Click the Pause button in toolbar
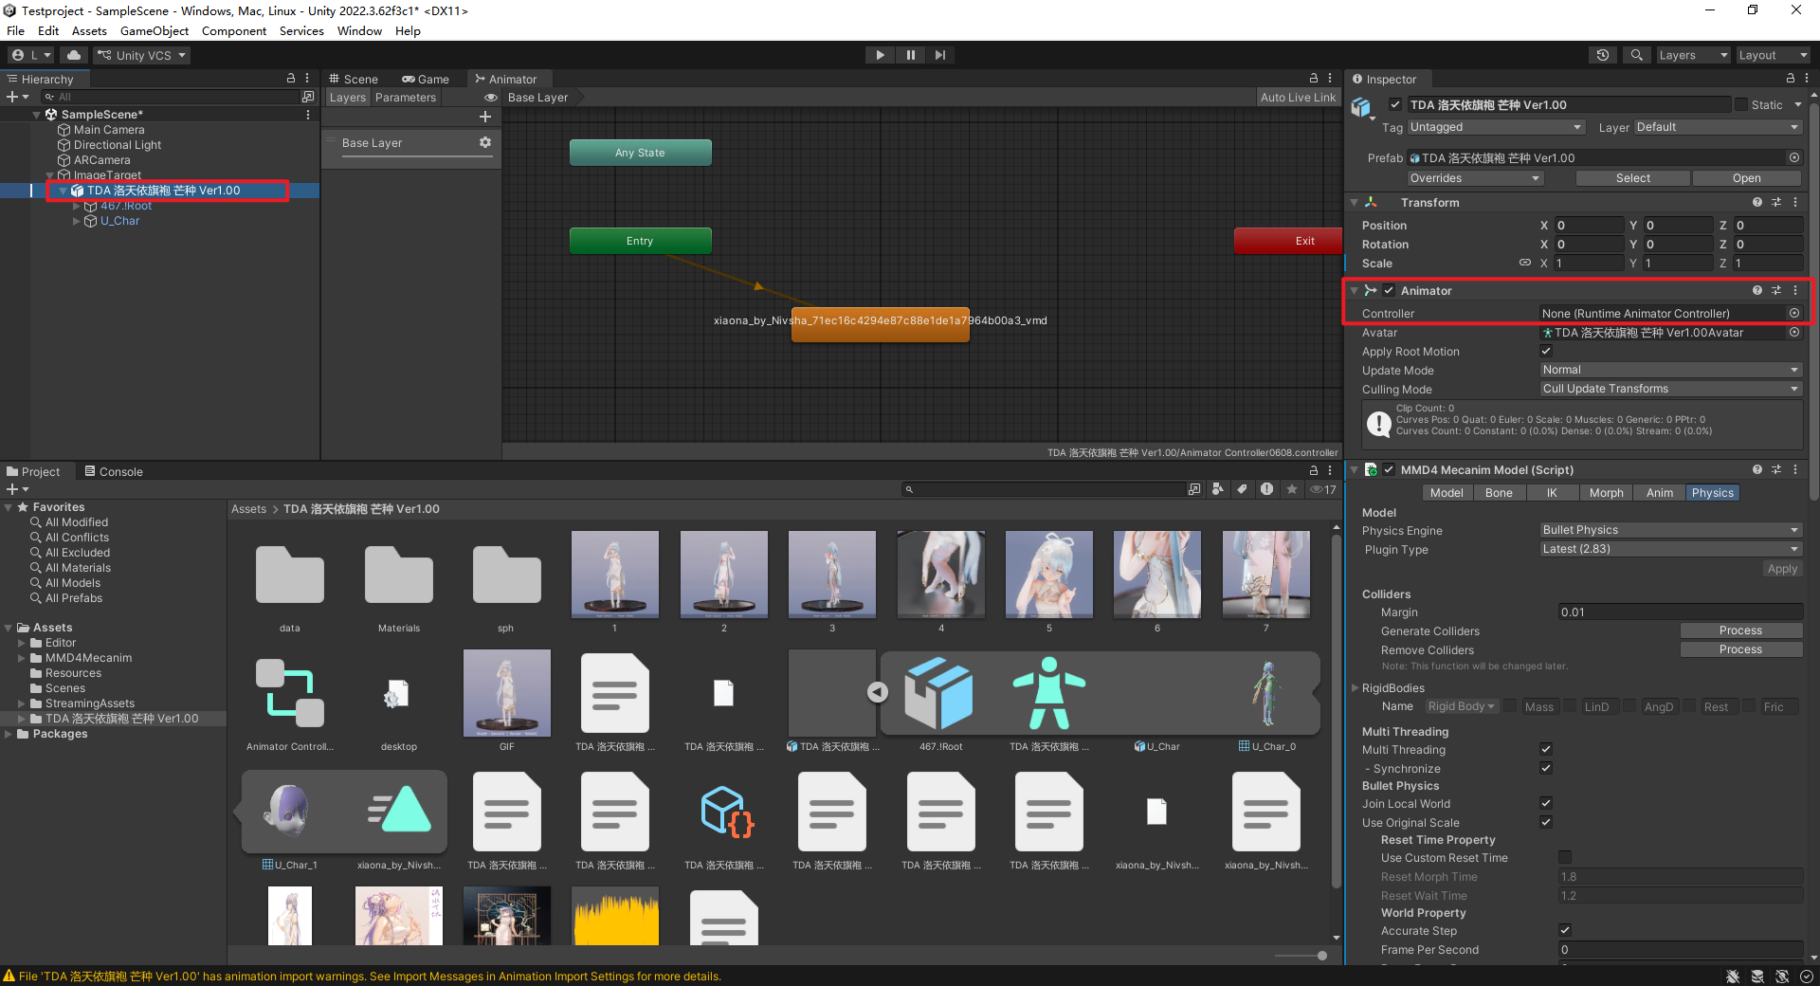This screenshot has width=1820, height=986. (x=910, y=55)
